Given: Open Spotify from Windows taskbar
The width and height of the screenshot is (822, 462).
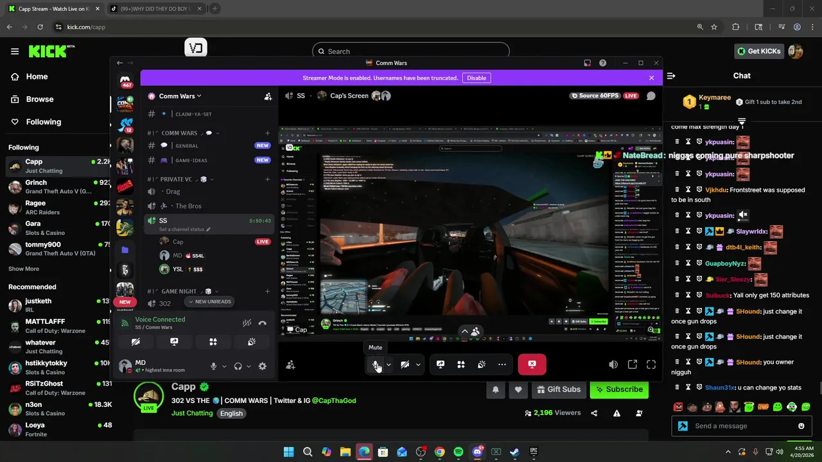Looking at the screenshot, I should 458,452.
